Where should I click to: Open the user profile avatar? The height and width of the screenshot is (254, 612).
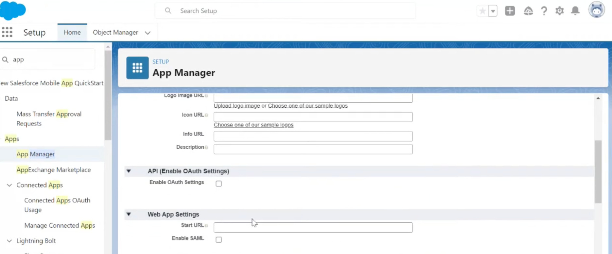[596, 9]
